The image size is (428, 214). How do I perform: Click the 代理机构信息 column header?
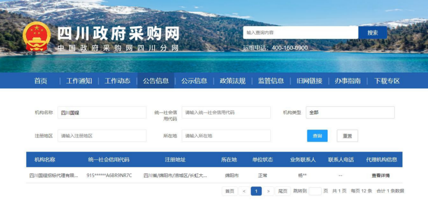pyautogui.click(x=382, y=160)
